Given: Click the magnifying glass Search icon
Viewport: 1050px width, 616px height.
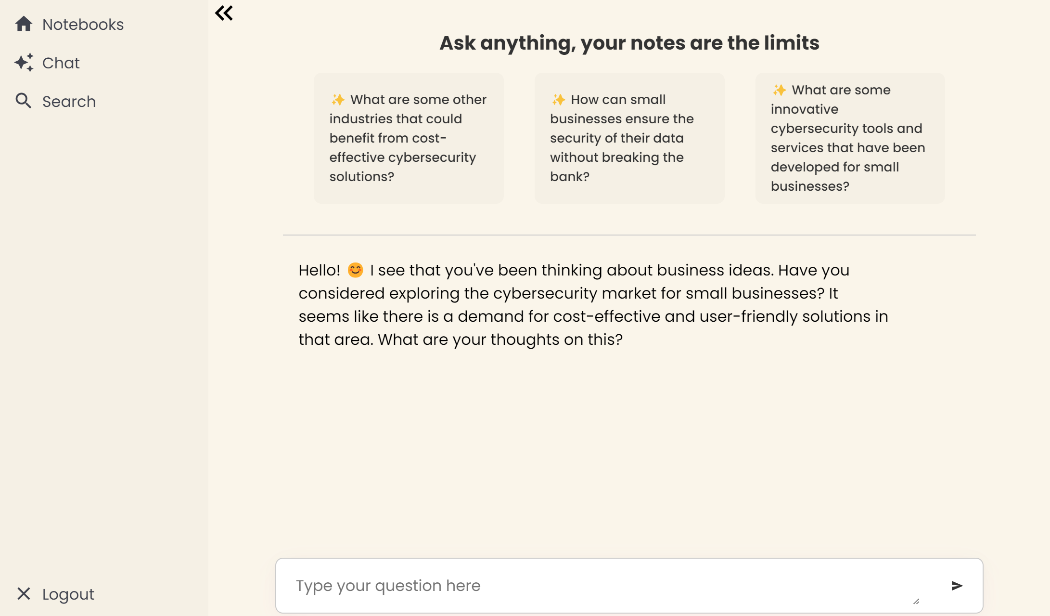Looking at the screenshot, I should click(23, 101).
